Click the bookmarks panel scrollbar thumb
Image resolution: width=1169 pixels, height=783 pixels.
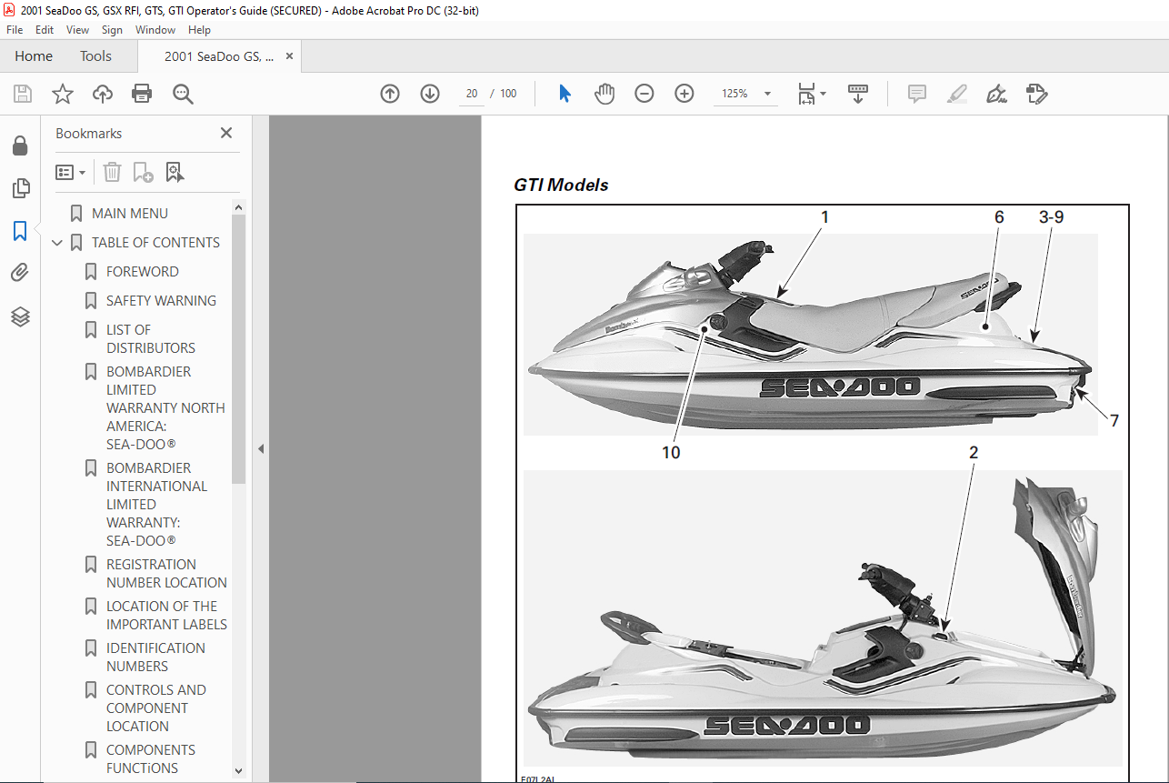point(239,349)
